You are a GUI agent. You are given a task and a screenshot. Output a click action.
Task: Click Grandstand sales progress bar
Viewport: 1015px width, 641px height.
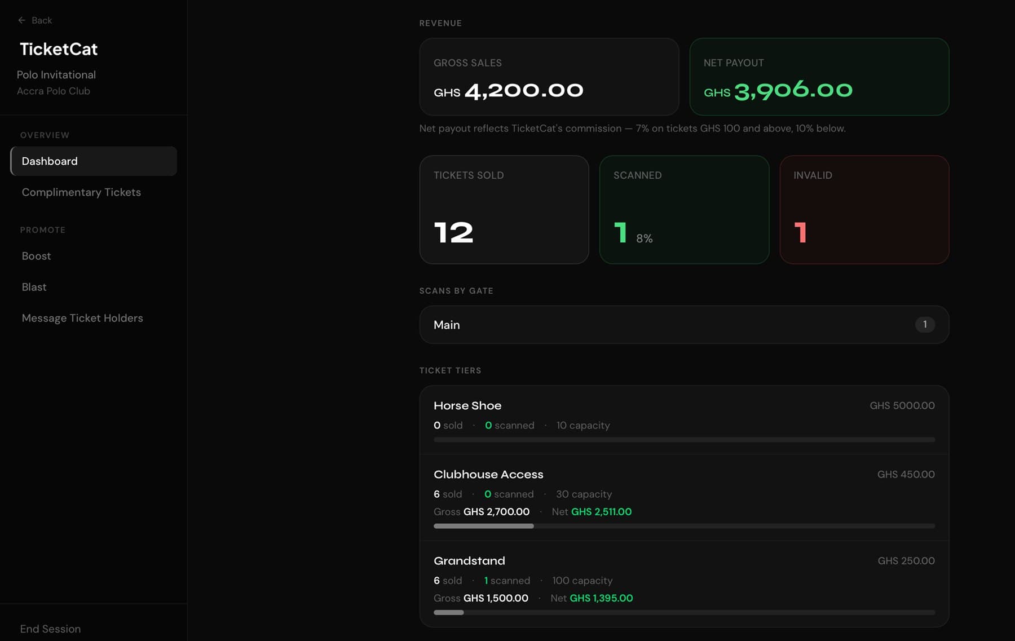[684, 612]
